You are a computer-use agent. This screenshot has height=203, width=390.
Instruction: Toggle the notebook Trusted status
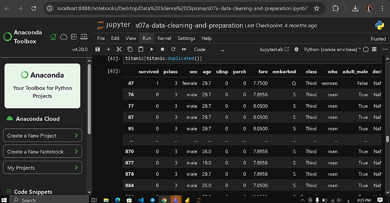click(x=378, y=39)
